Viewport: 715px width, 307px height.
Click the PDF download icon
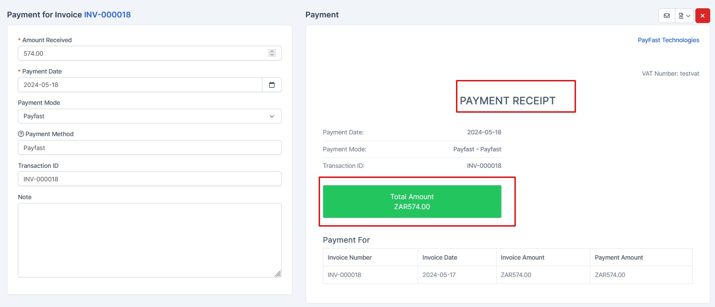tap(681, 15)
